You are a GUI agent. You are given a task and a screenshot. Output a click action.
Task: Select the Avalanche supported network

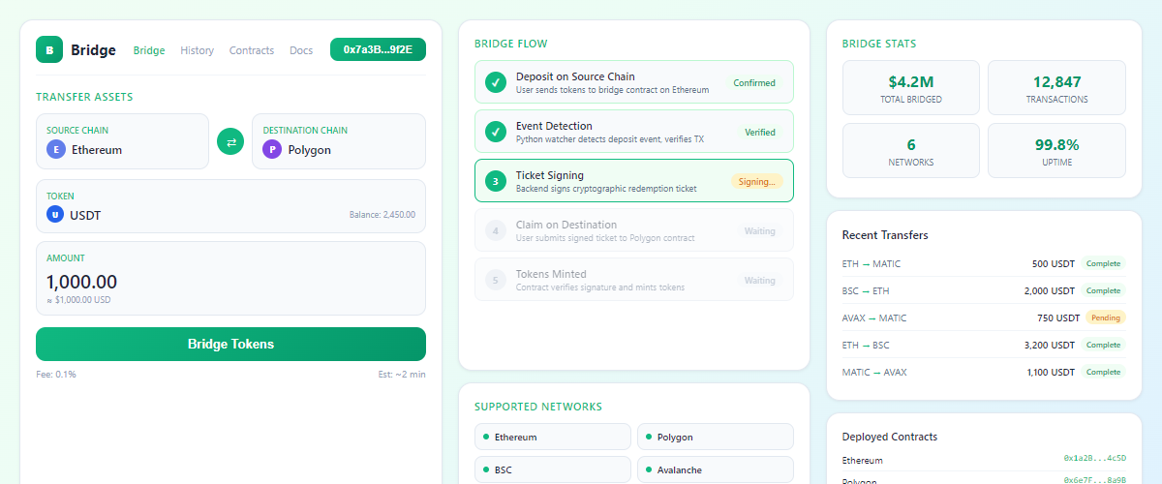point(715,469)
